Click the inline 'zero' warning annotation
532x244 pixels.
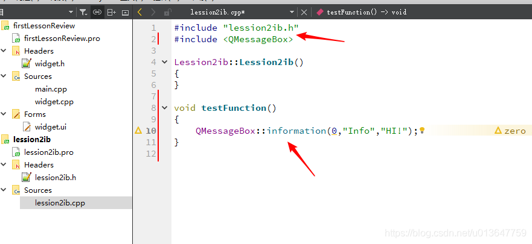click(511, 131)
